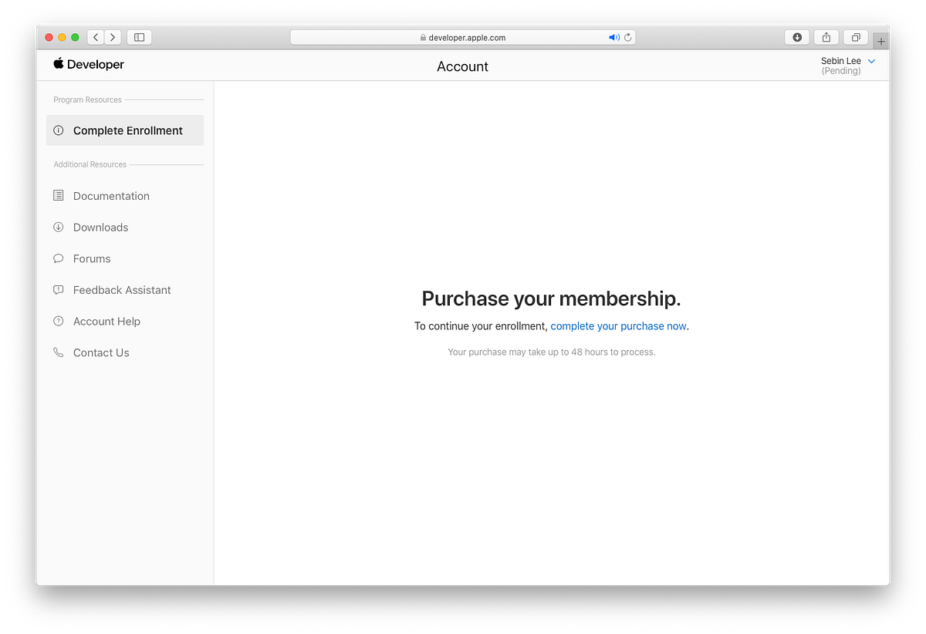Click the Feedback Assistant icon
Image resolution: width=926 pixels, height=634 pixels.
(x=59, y=289)
